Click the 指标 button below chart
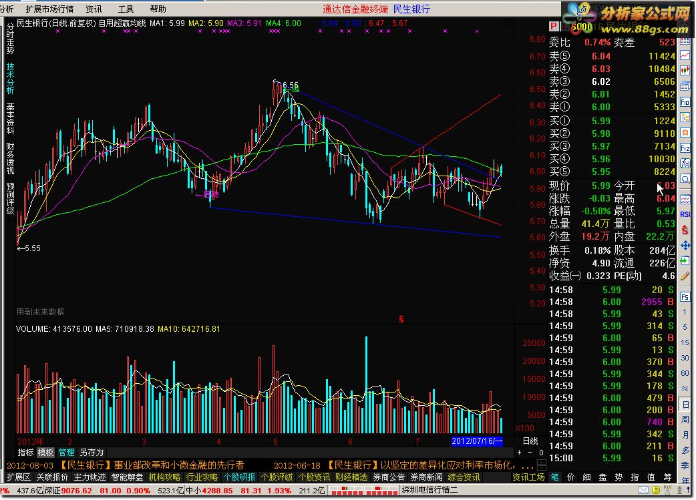696x500 pixels. 25,453
